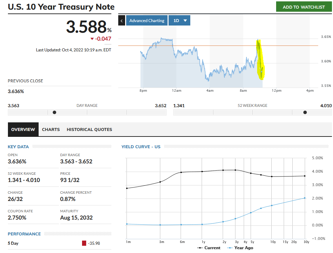This screenshot has height=253, width=333.
Task: Click the Performance heading
Action: pyautogui.click(x=24, y=234)
